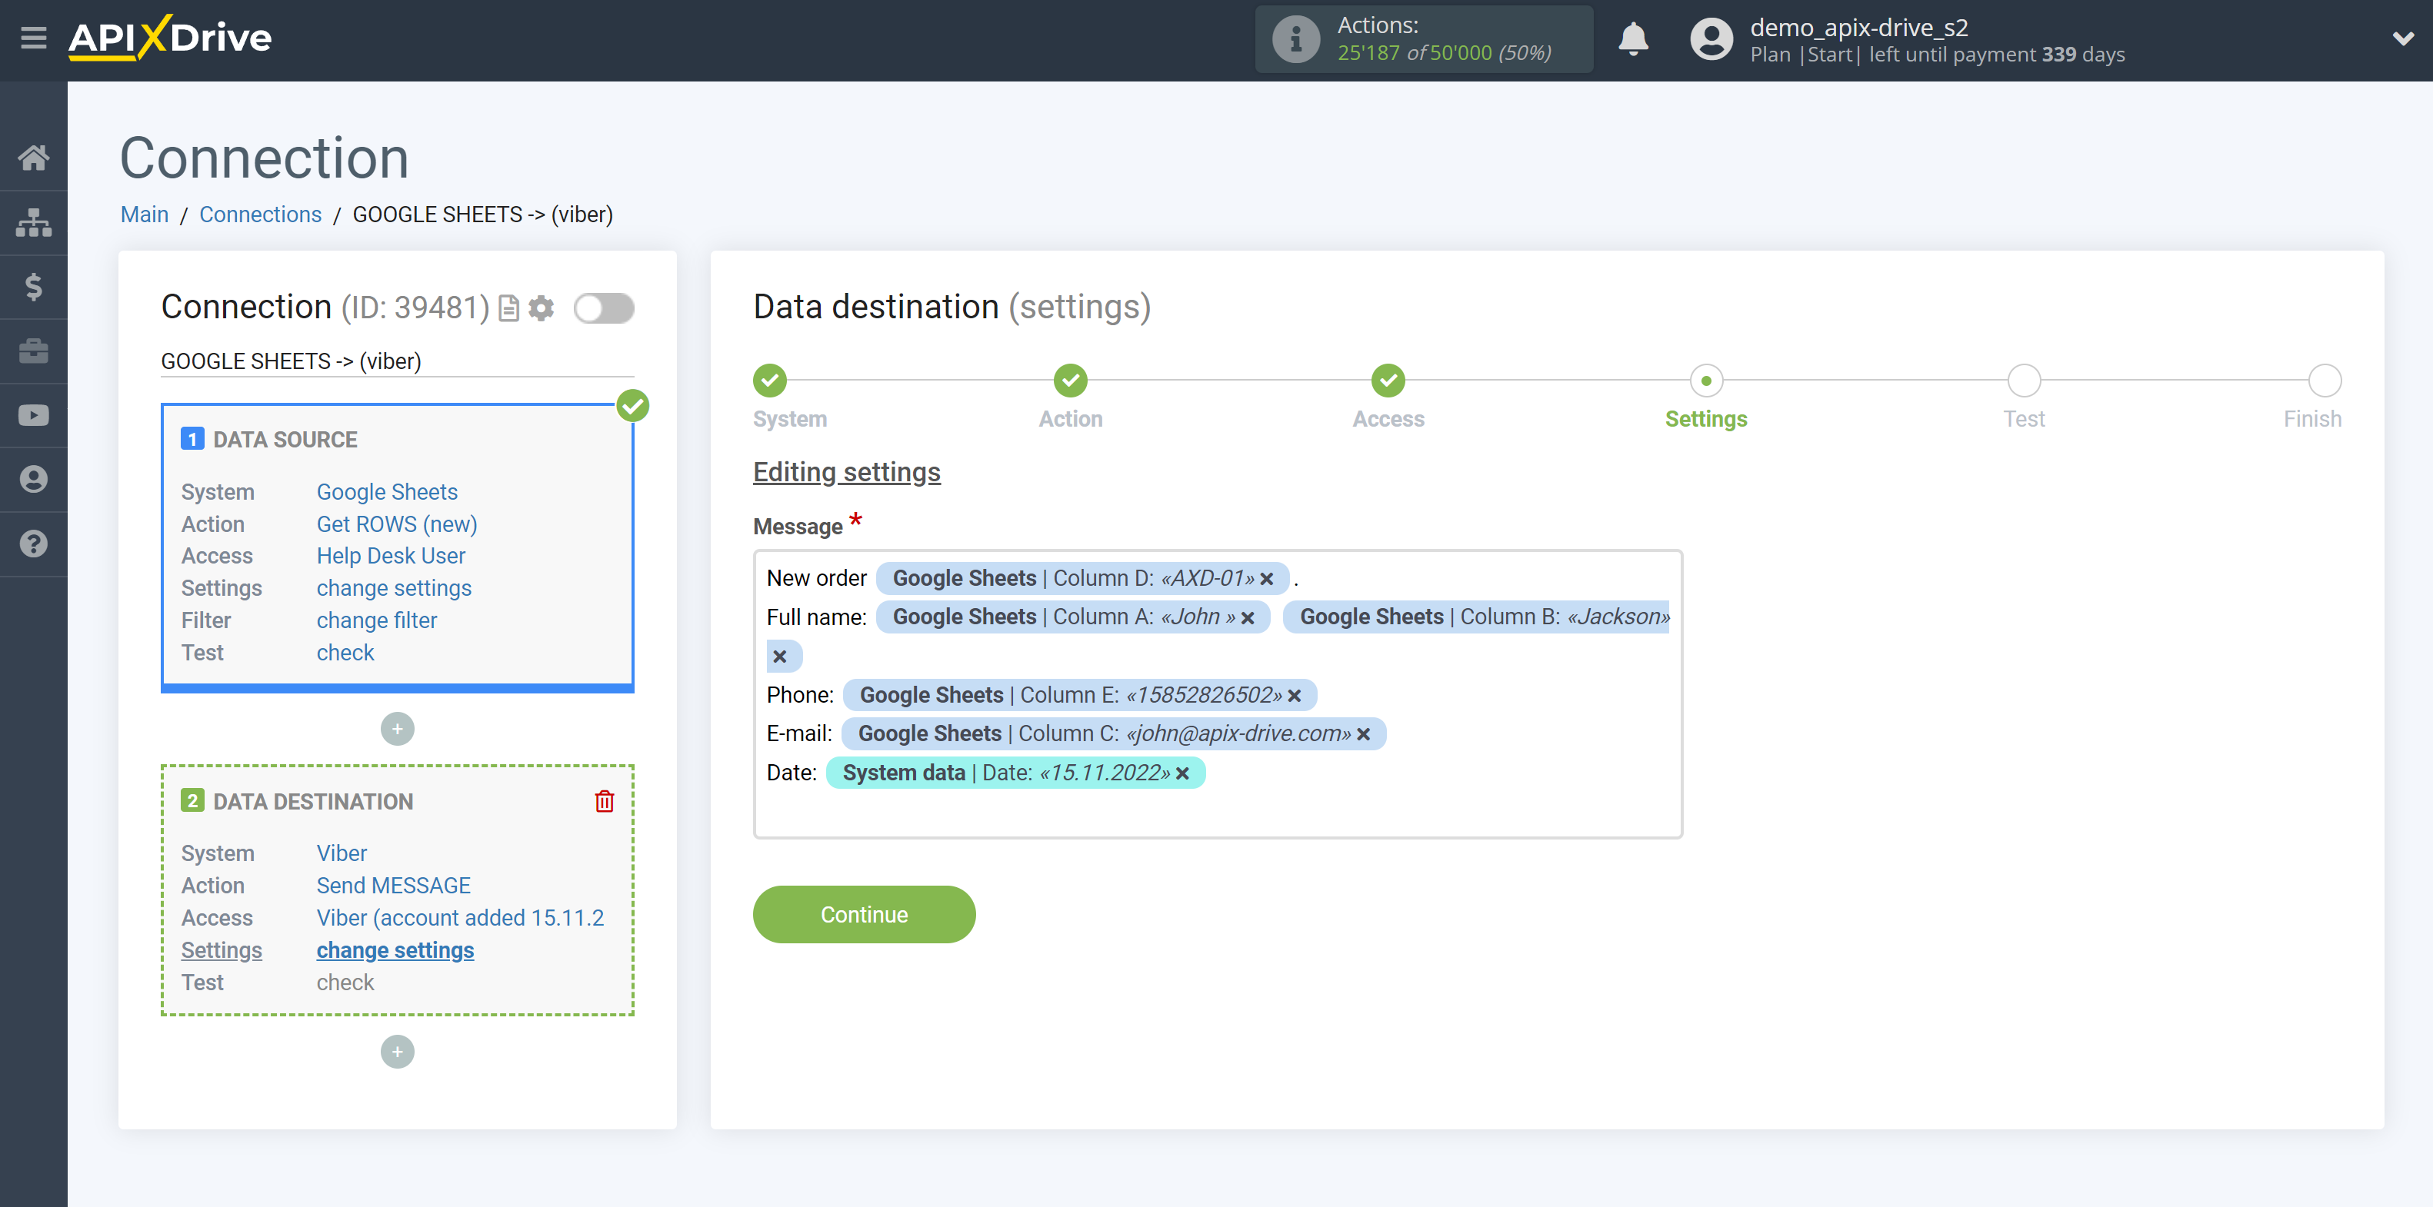Open Google Sheets source system link
Viewport: 2433px width, 1207px height.
point(387,492)
